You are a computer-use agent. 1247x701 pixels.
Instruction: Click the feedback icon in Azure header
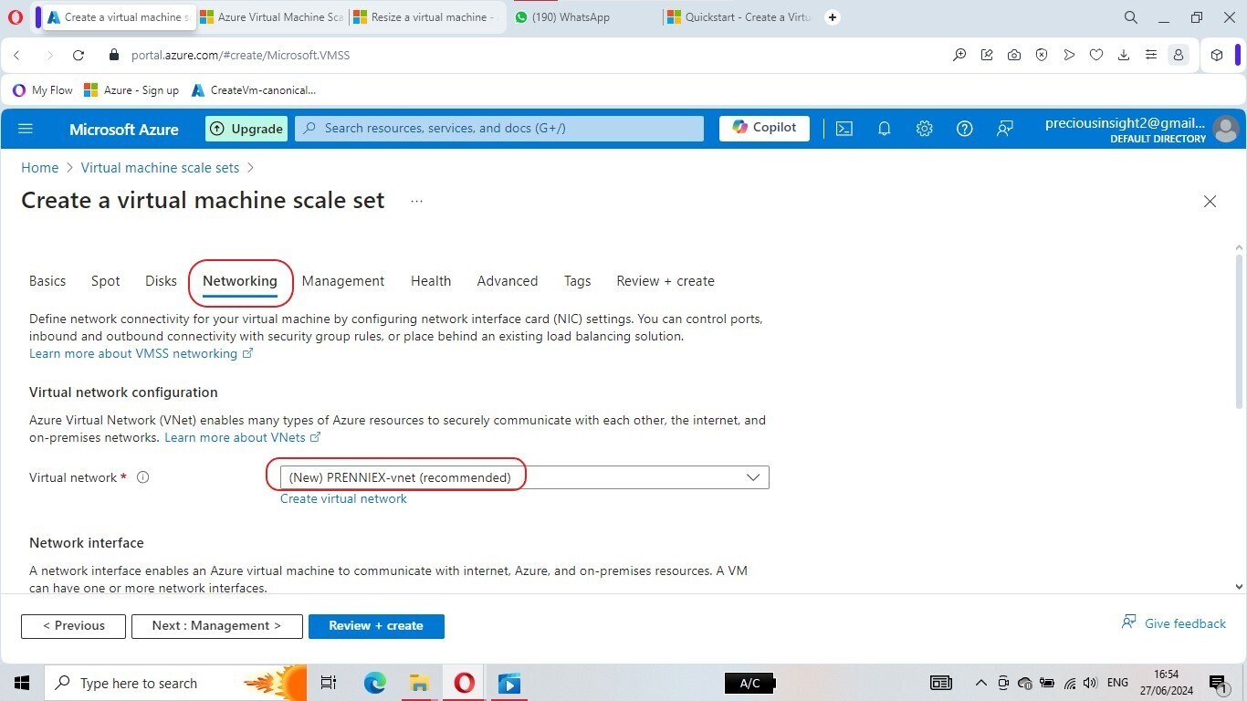click(1004, 129)
